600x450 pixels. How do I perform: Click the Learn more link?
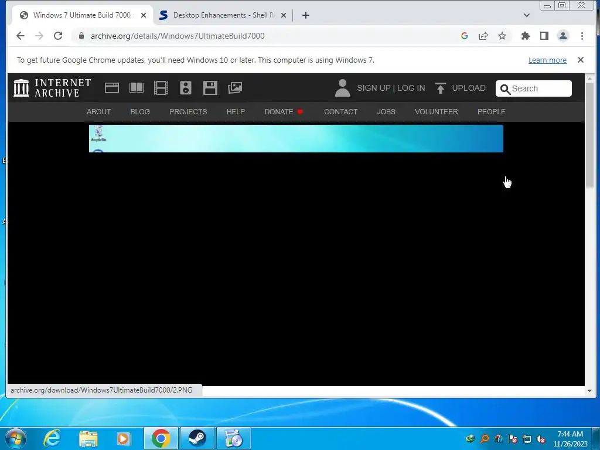[x=547, y=60]
